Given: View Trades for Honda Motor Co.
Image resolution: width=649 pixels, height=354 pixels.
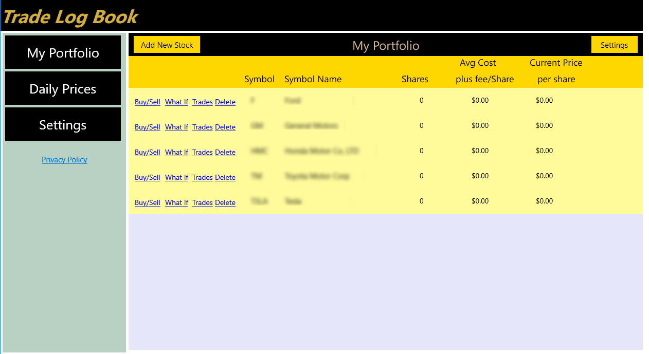Looking at the screenshot, I should 203,152.
